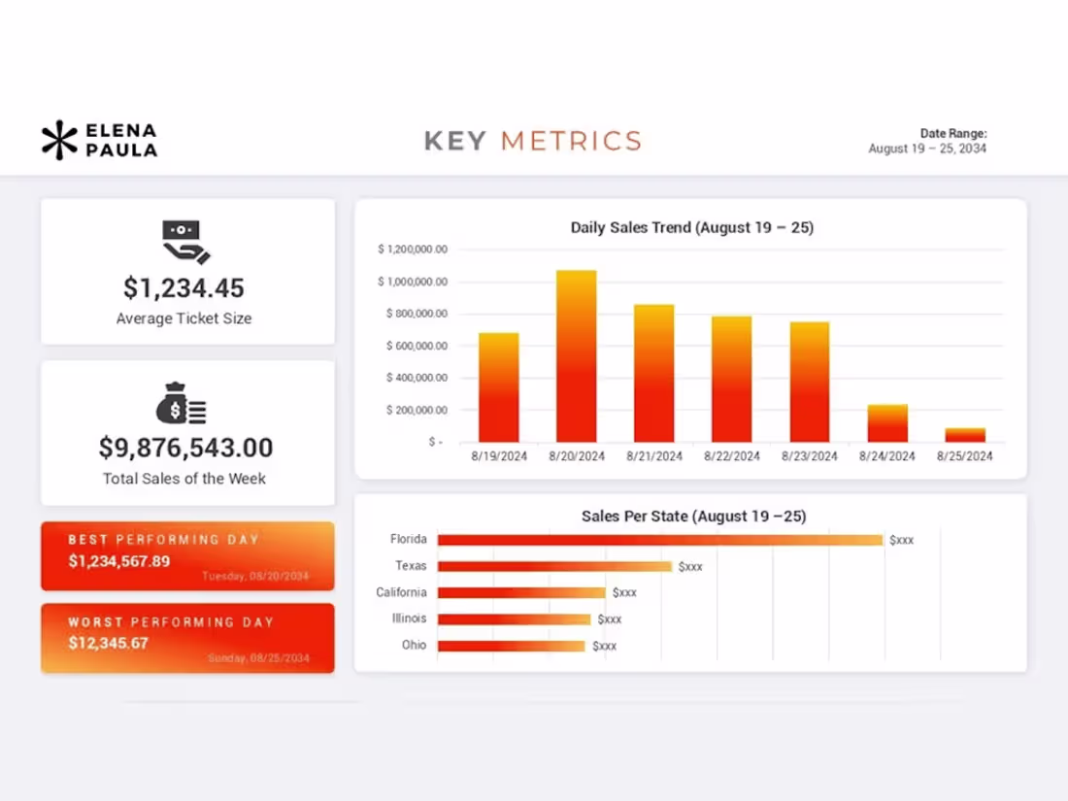Open the Best Performing Day card
Image resolution: width=1068 pixels, height=801 pixels.
click(x=187, y=555)
